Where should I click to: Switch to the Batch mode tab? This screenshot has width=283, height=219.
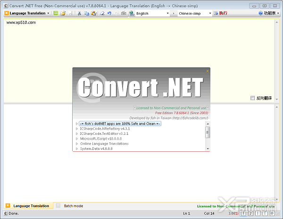[x=69, y=206]
